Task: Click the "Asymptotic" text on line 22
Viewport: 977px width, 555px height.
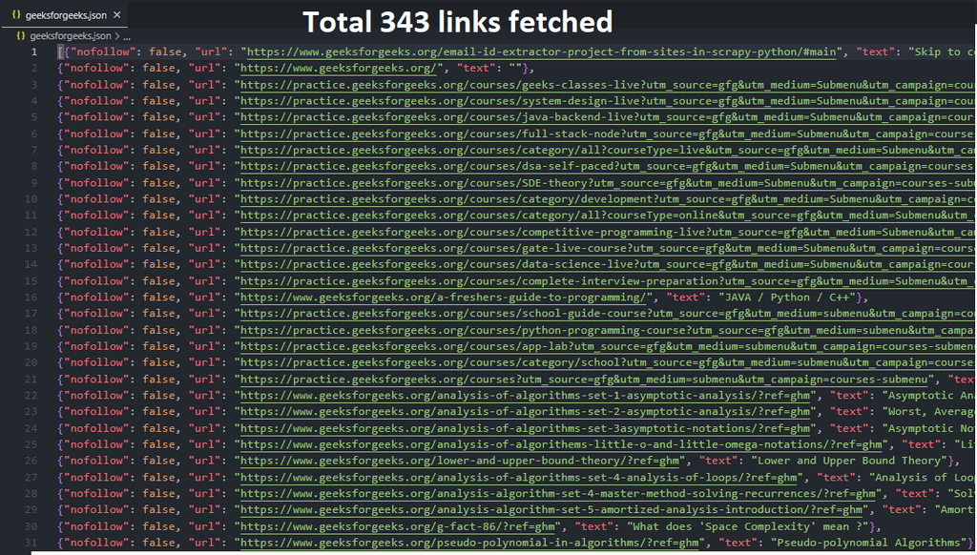Action: [x=921, y=395]
